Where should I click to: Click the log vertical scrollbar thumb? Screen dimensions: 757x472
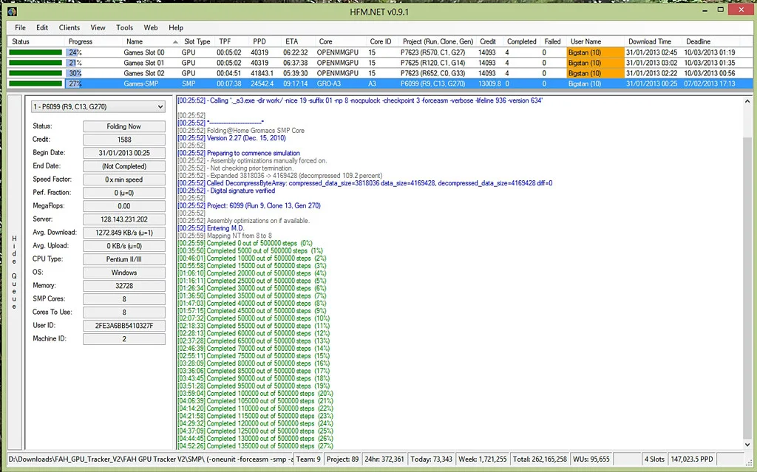pyautogui.click(x=747, y=287)
